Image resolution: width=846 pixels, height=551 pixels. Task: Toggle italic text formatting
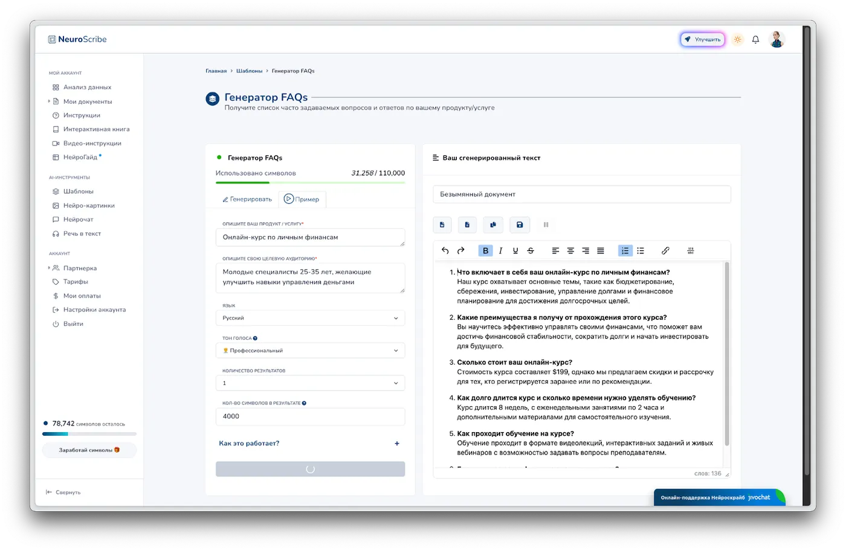click(x=500, y=250)
